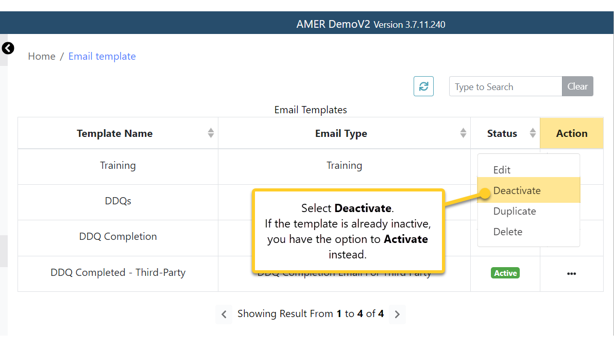The width and height of the screenshot is (614, 350).
Task: Click the green Active status badge
Action: tap(505, 273)
